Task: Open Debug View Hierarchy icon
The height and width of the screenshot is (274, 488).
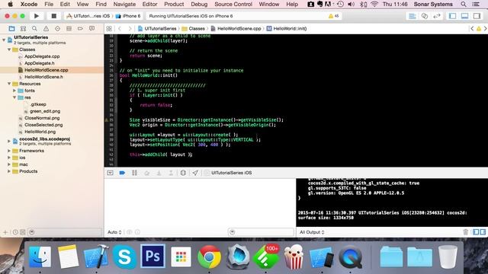Action: [x=183, y=173]
